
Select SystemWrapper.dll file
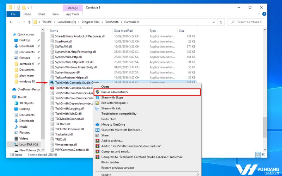coord(67,73)
